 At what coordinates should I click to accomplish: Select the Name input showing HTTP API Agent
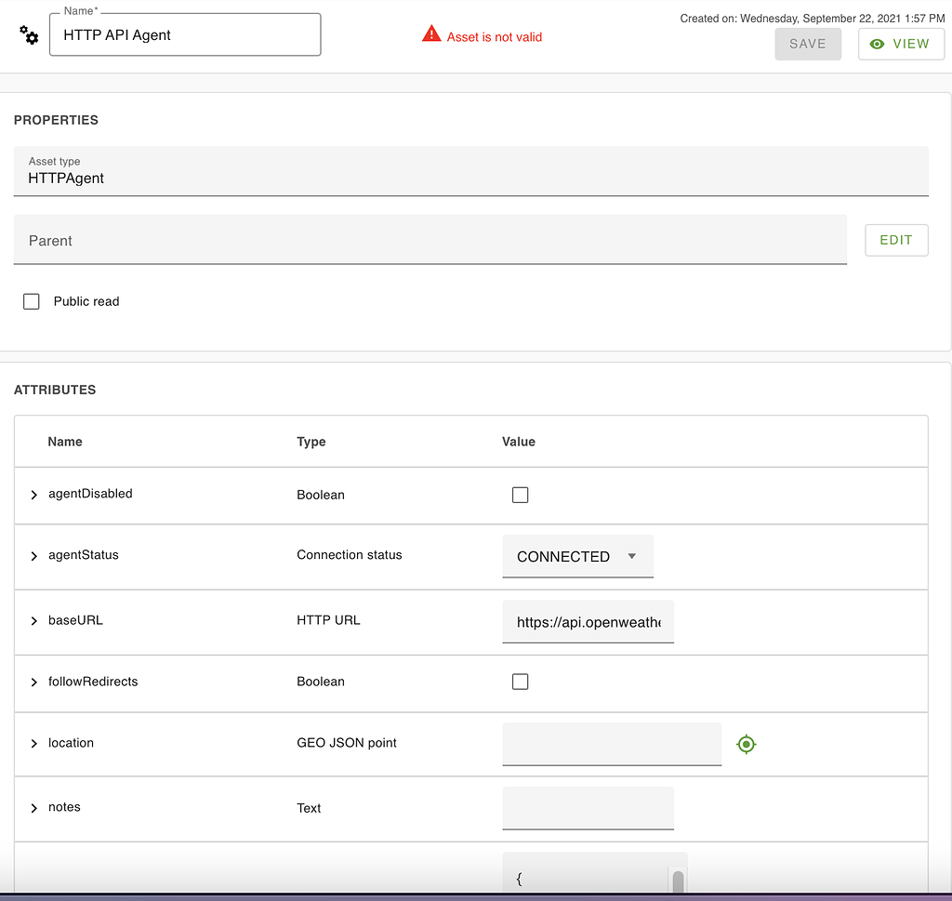coord(184,35)
